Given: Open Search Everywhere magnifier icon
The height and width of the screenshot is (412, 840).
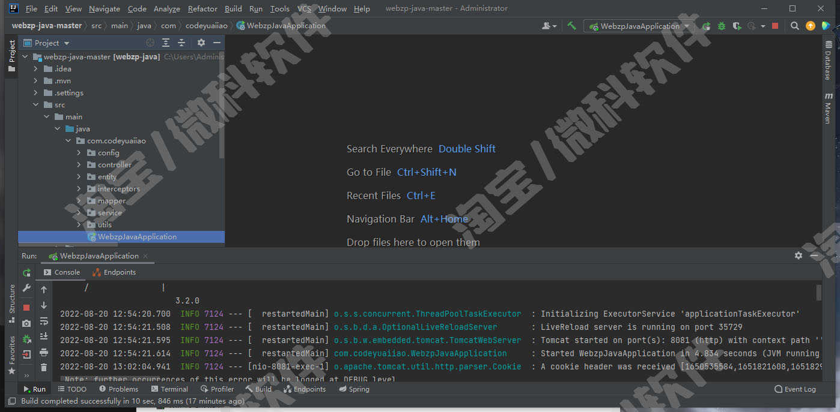Looking at the screenshot, I should point(795,26).
